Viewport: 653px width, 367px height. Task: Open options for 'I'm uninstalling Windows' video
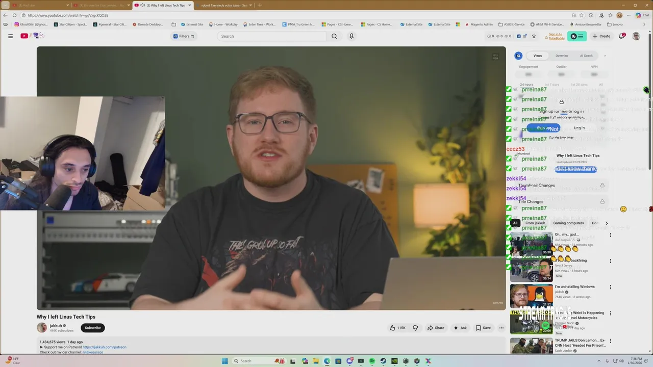point(611,287)
